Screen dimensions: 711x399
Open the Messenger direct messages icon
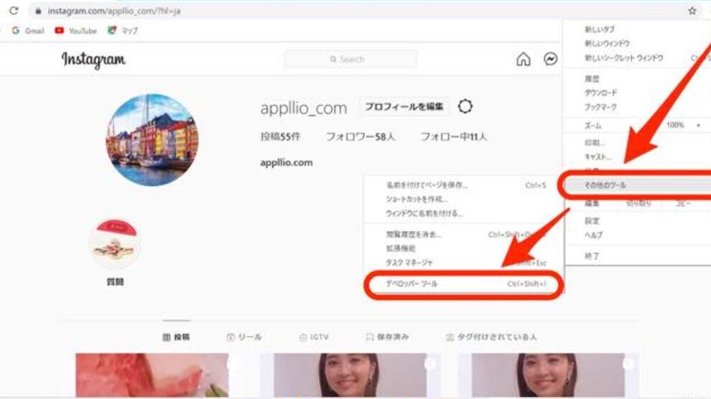[550, 60]
